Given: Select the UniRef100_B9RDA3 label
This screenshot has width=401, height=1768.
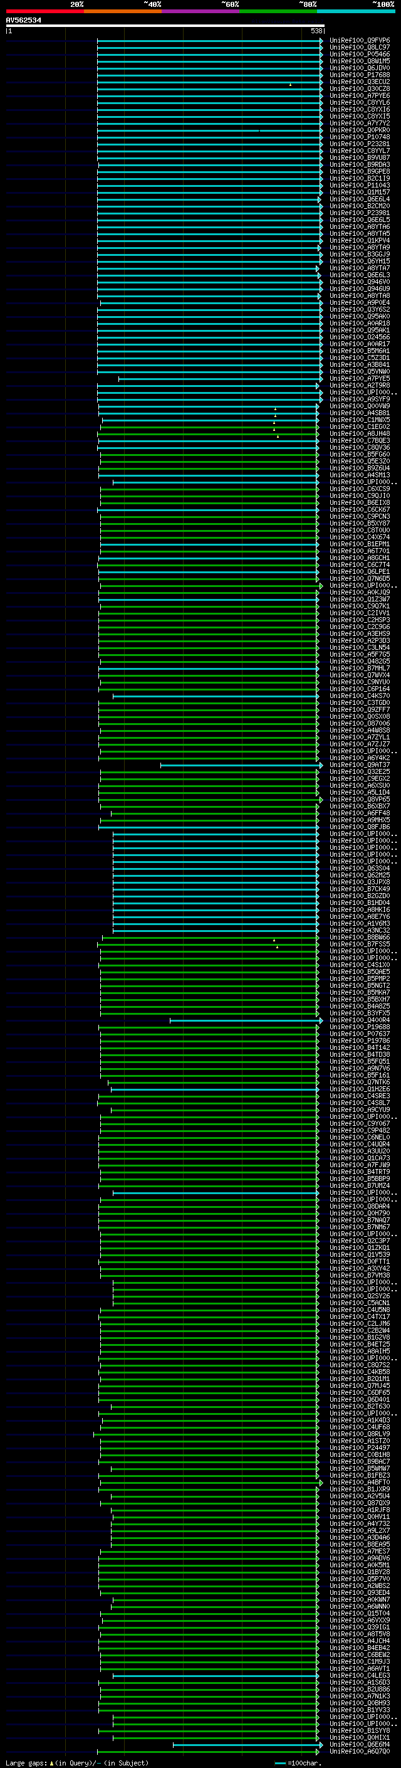Looking at the screenshot, I should pyautogui.click(x=359, y=164).
